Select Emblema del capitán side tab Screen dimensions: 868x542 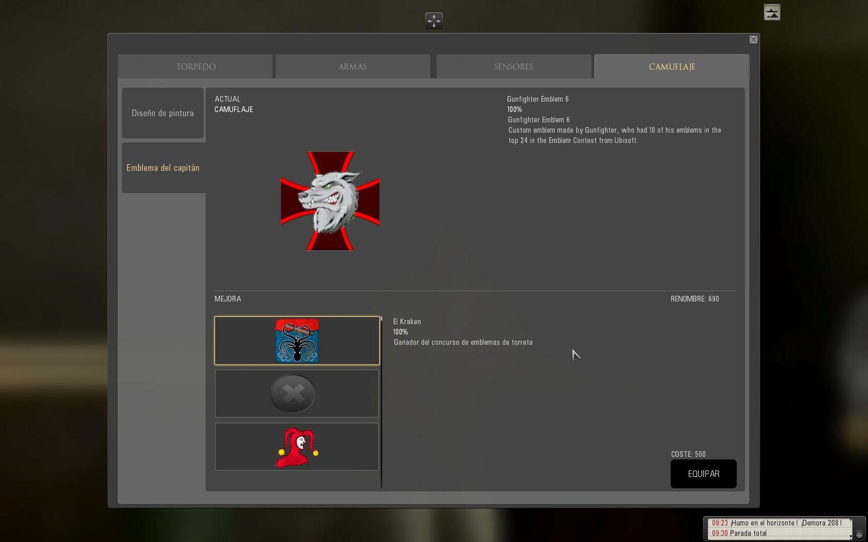tap(163, 168)
